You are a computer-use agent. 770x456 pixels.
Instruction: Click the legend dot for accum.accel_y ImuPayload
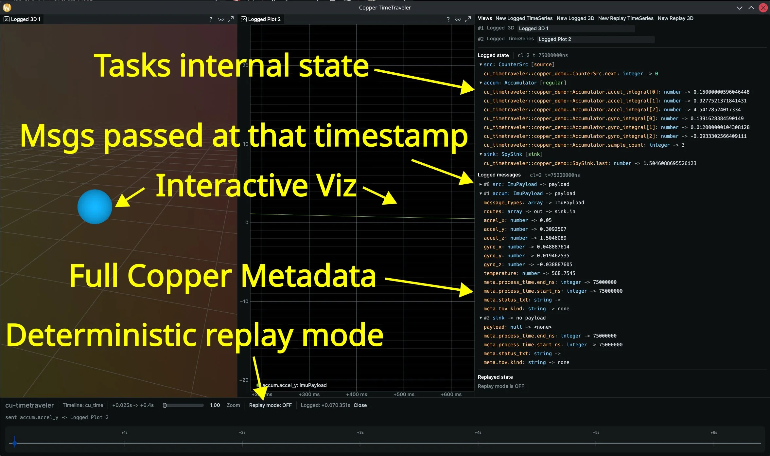click(257, 385)
